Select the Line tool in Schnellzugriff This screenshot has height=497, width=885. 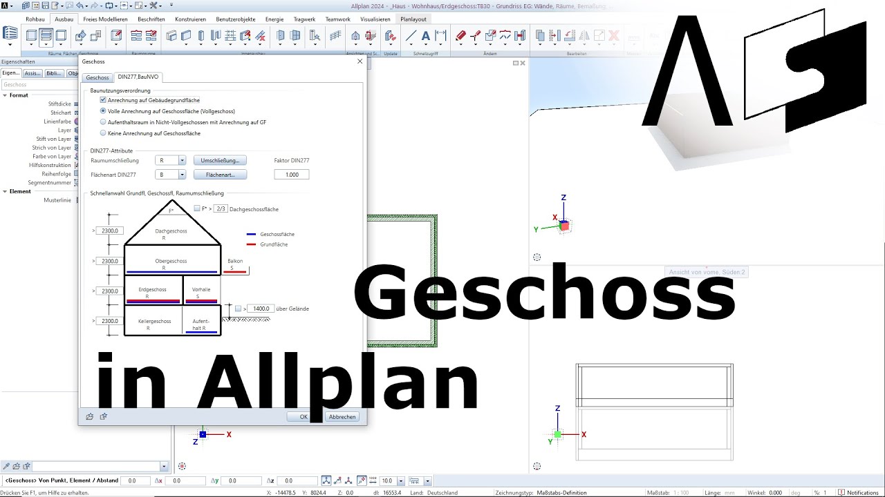coord(411,35)
